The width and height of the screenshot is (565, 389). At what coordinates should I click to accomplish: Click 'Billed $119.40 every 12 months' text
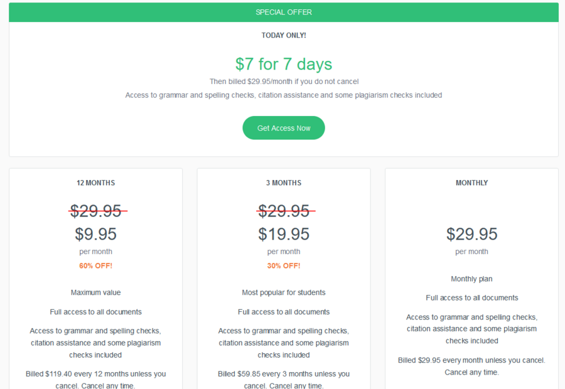point(95,374)
